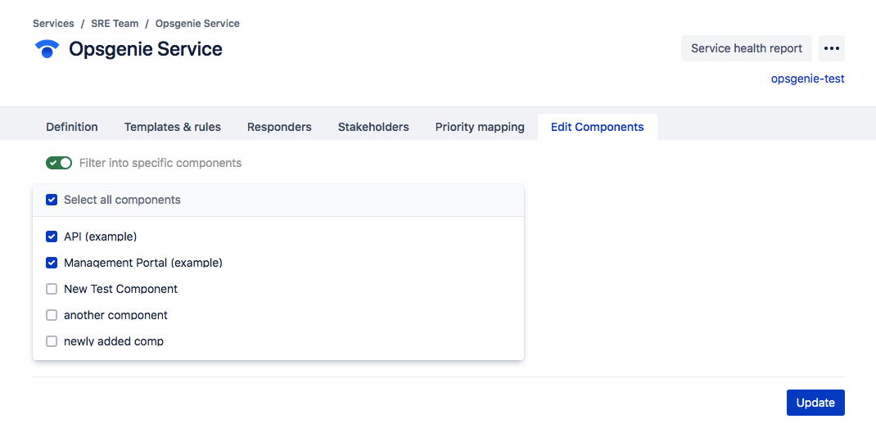
Task: Check the another component checkbox
Action: click(x=52, y=315)
